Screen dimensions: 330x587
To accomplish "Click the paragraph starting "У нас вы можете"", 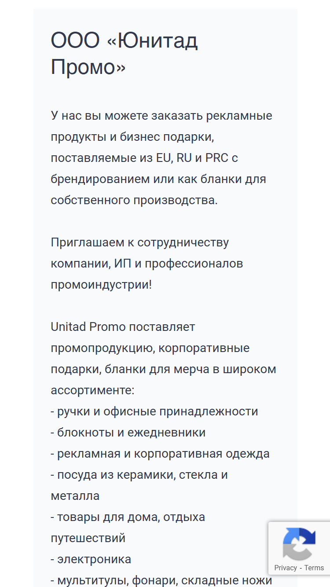I will pos(161,158).
